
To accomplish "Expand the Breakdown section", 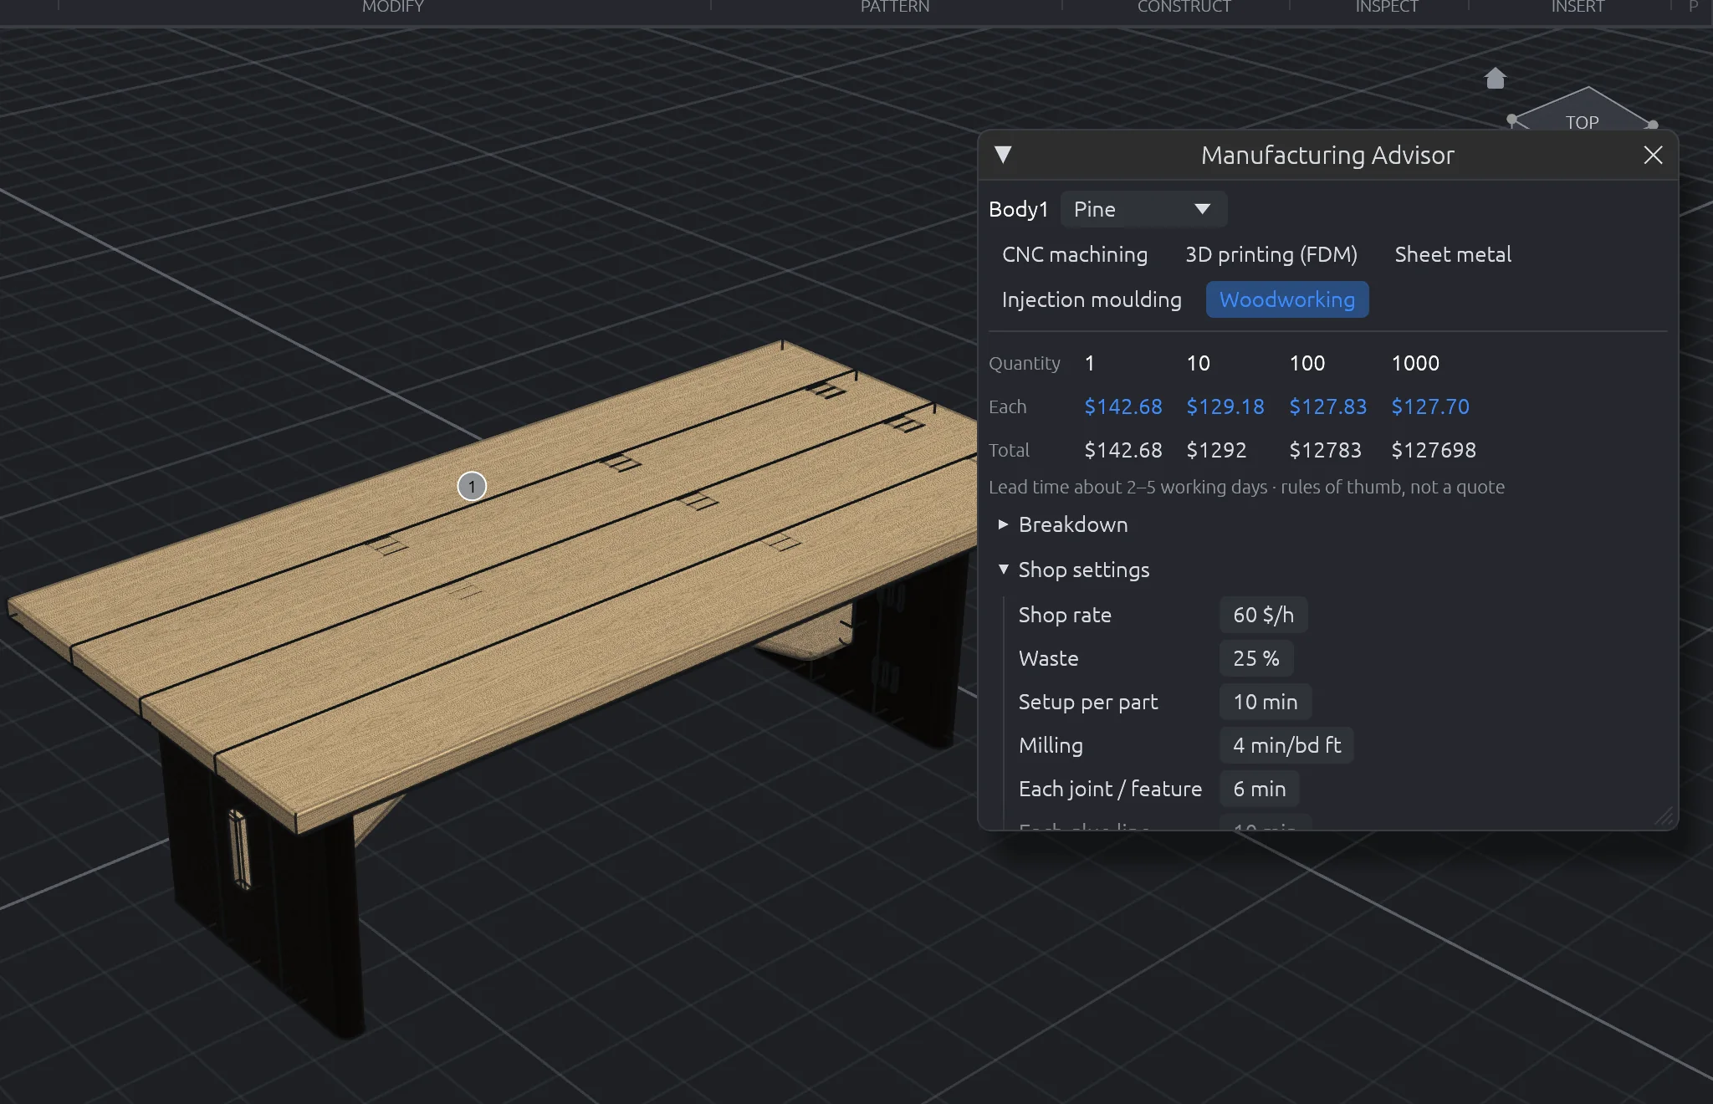I will [1064, 524].
